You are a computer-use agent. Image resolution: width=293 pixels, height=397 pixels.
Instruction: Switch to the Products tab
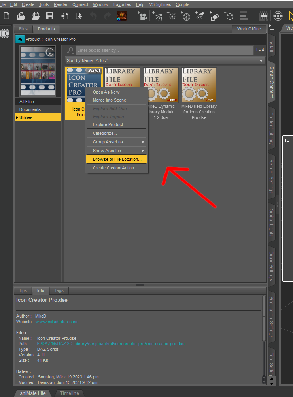46,29
